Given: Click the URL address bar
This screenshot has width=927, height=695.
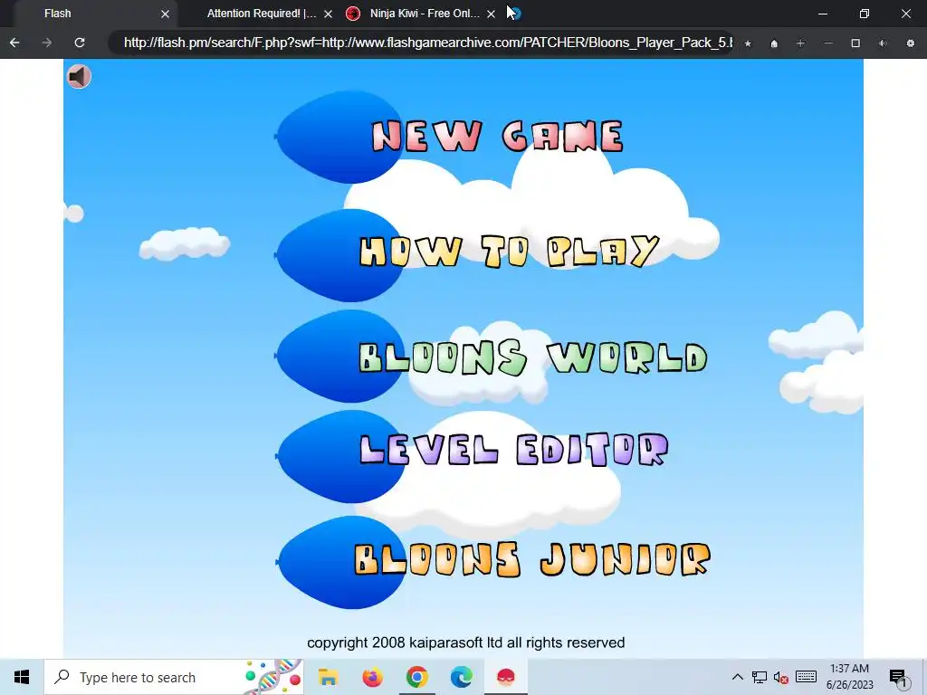Looking at the screenshot, I should coord(421,43).
